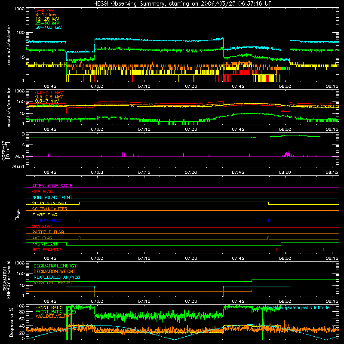Select the DECIMATION_WEIGHT legend label
Screen dimensions: 344x344
pyautogui.click(x=55, y=271)
